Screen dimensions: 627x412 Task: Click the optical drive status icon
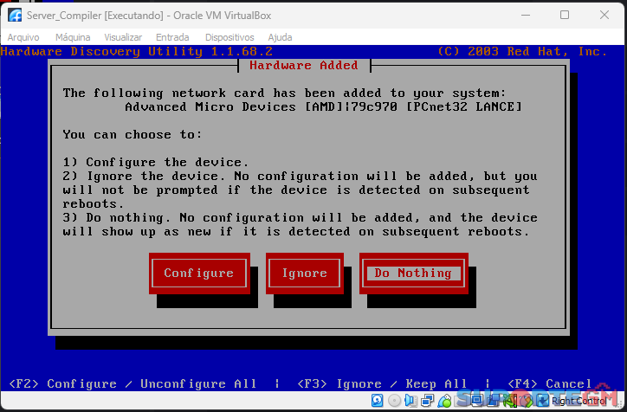(x=394, y=400)
